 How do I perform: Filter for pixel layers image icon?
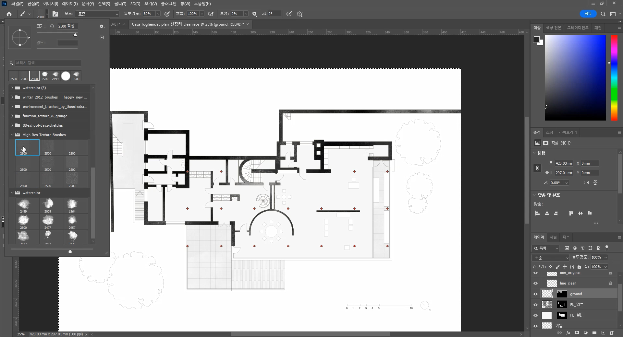click(567, 248)
